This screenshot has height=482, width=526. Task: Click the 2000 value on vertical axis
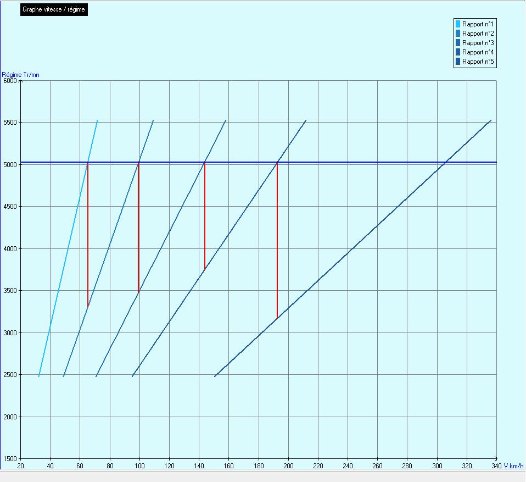(10, 417)
